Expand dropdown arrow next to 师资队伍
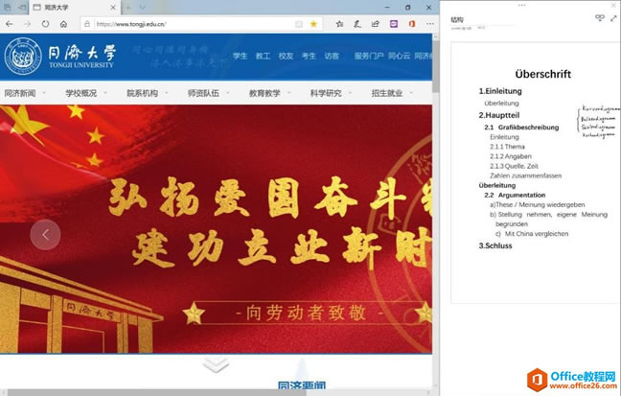 [x=228, y=93]
